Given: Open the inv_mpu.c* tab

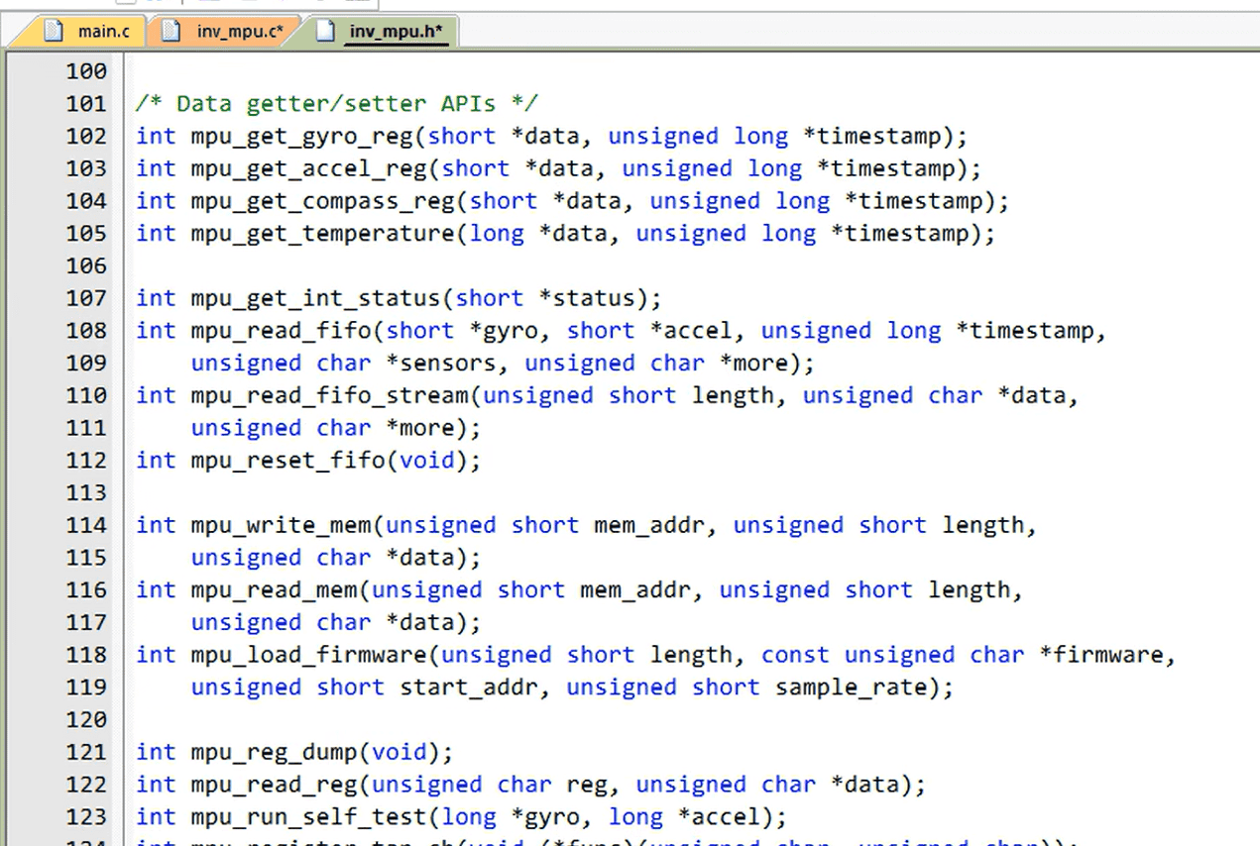Looking at the screenshot, I should click(x=239, y=32).
